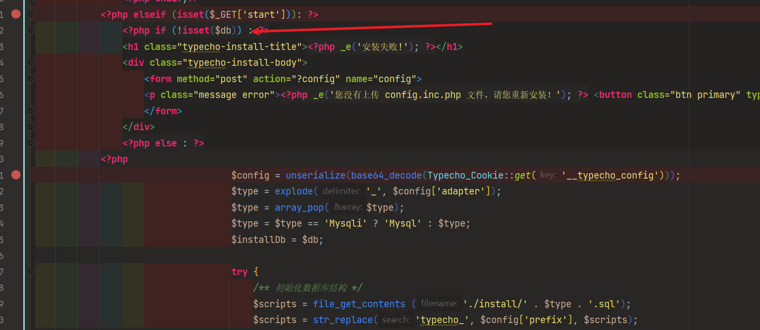Viewport: 760px width, 330px height.
Task: Collapse fold marker beside php else line
Action: (x=31, y=143)
